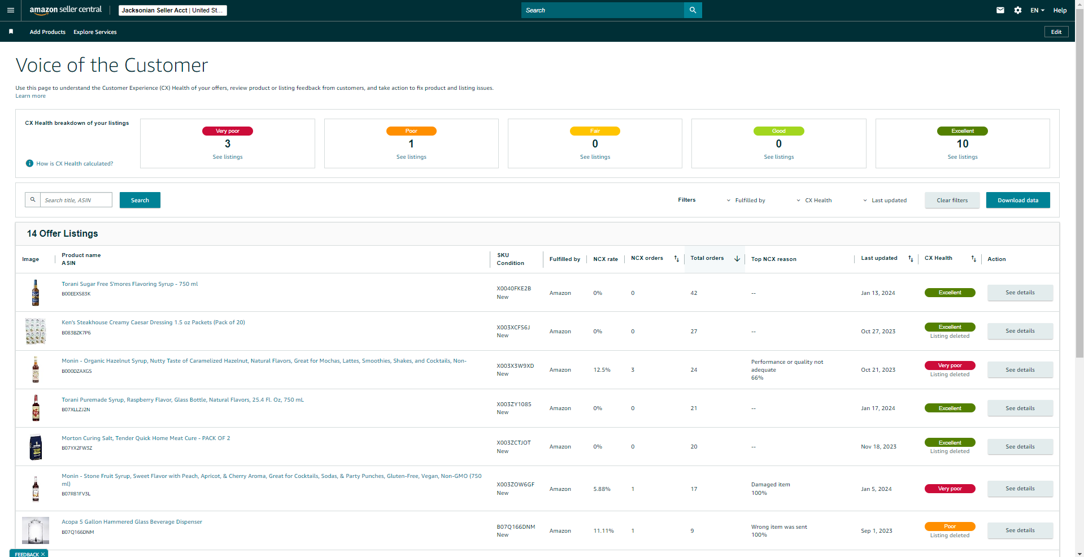Screen dimensions: 1084x557
Task: Click the bookmark icon in the navigation bar
Action: coord(11,32)
